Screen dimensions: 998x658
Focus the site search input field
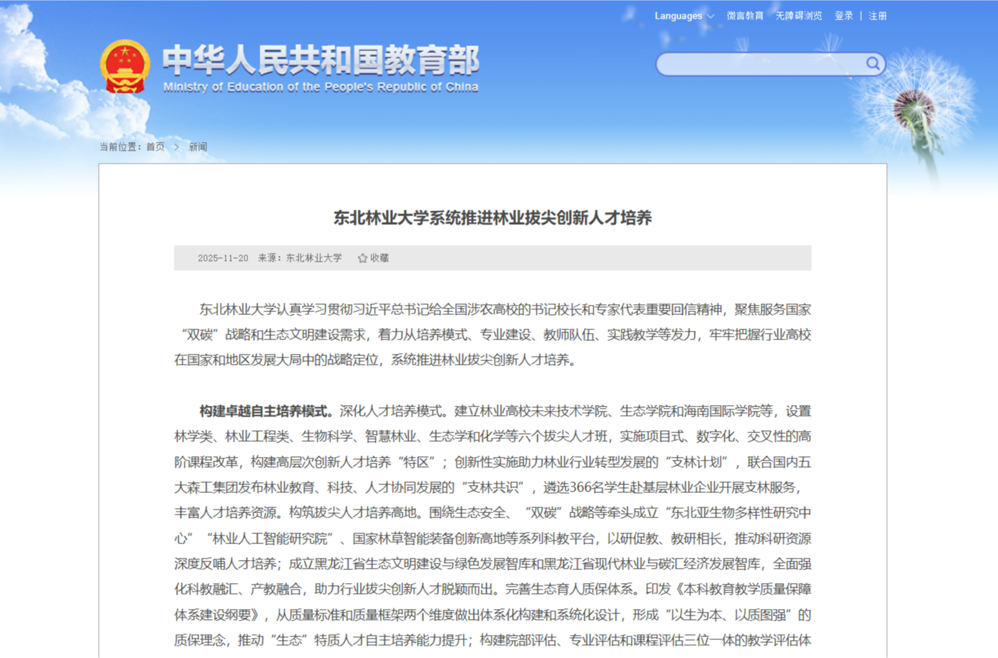tap(761, 64)
